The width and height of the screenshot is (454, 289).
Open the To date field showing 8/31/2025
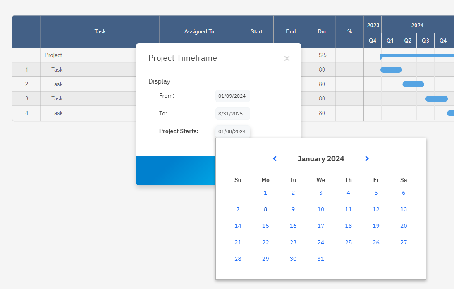(232, 113)
